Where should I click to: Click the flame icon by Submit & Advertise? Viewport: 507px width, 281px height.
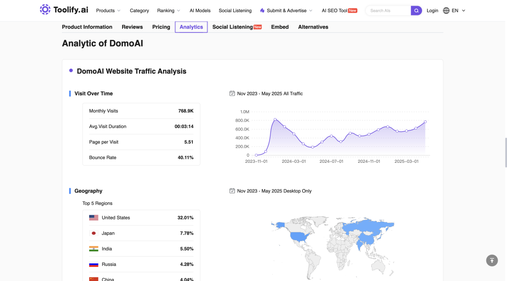pos(262,11)
